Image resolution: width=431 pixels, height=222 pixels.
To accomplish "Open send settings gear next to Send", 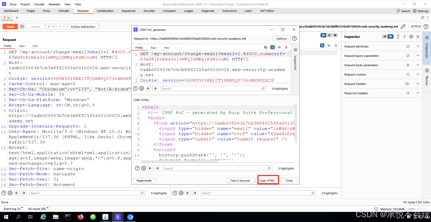I will point(22,27).
